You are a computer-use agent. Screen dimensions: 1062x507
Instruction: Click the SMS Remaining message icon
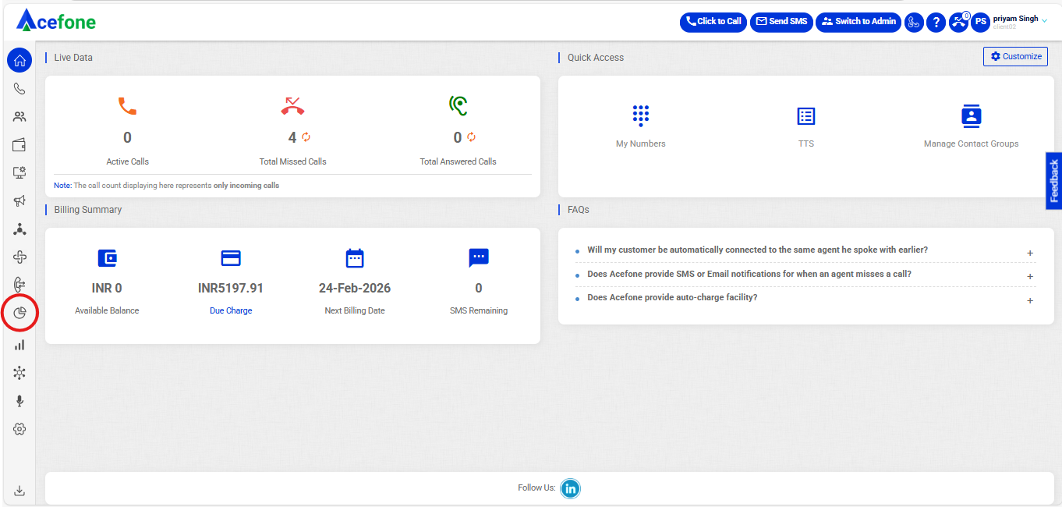pyautogui.click(x=479, y=258)
